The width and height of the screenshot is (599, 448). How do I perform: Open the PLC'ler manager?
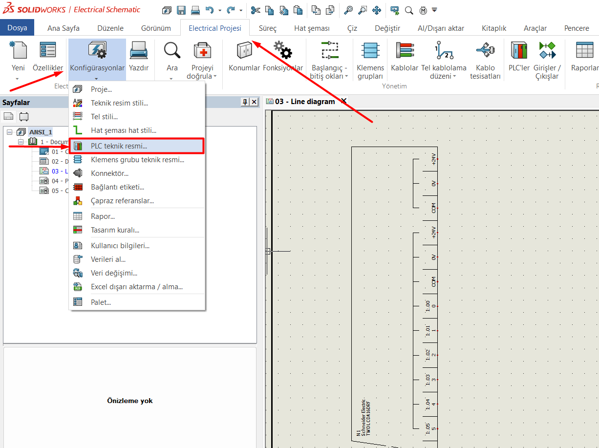click(519, 57)
